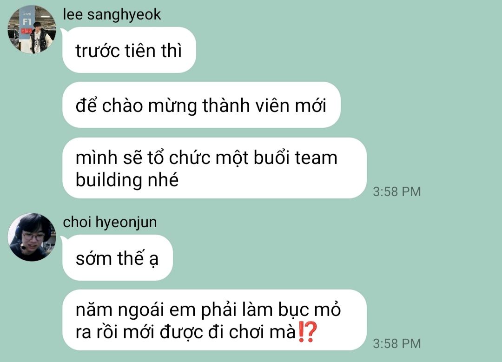Tap the 'sớm thế ạ' reply bubble

(118, 257)
